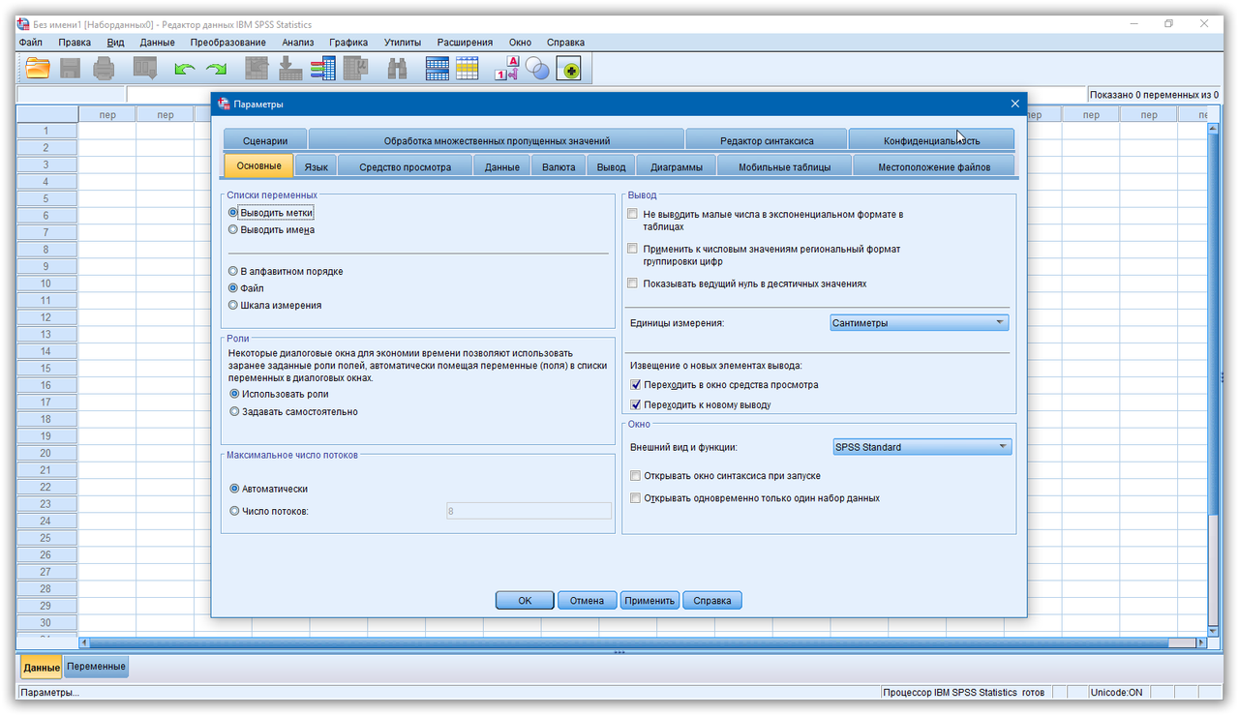
Task: Uncheck Переходить к новому выводу
Action: (x=636, y=404)
